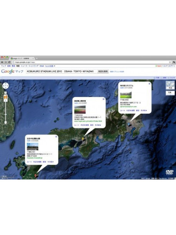The image size is (176, 235).
Task: Close the Miyazaki park info balloon
Action: 56,136
